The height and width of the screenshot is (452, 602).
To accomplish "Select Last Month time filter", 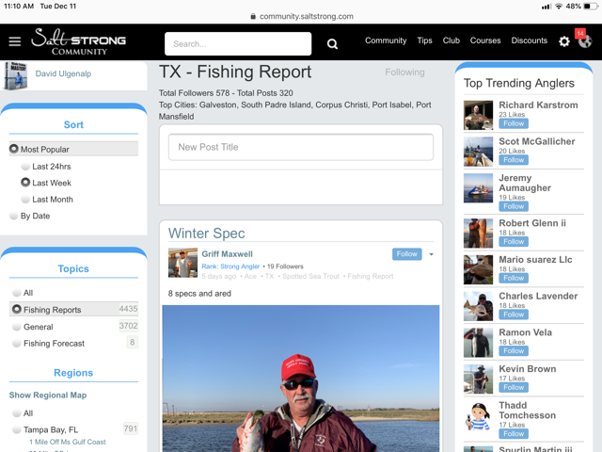I will pos(47,199).
